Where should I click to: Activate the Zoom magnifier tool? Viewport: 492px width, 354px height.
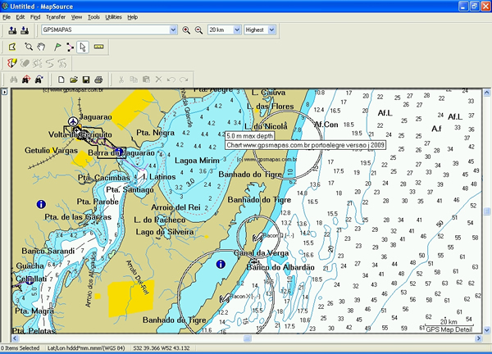[30, 47]
